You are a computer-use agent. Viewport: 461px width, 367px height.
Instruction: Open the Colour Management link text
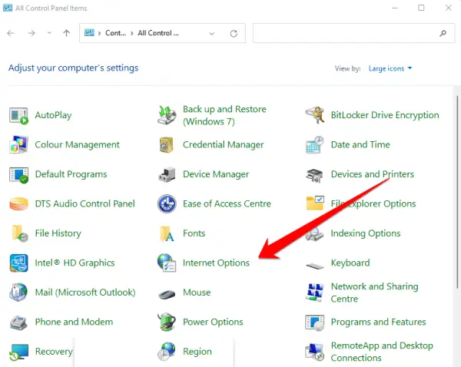(x=77, y=144)
